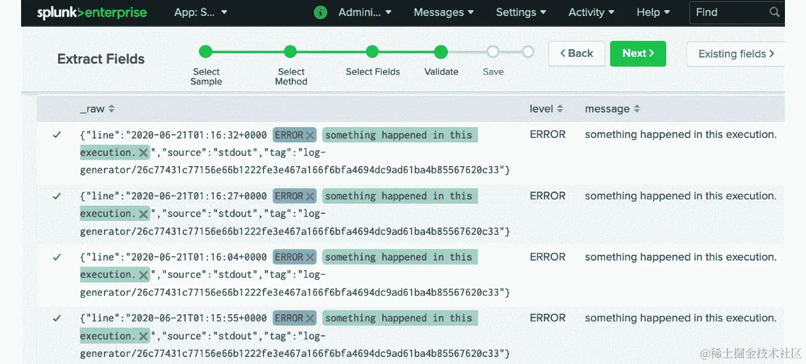Go to the Select Fields step circle
Screen dimensions: 806x364
pos(373,52)
